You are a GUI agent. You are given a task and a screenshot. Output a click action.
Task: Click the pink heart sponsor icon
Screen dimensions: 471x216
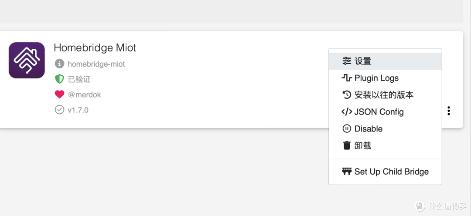pyautogui.click(x=59, y=94)
